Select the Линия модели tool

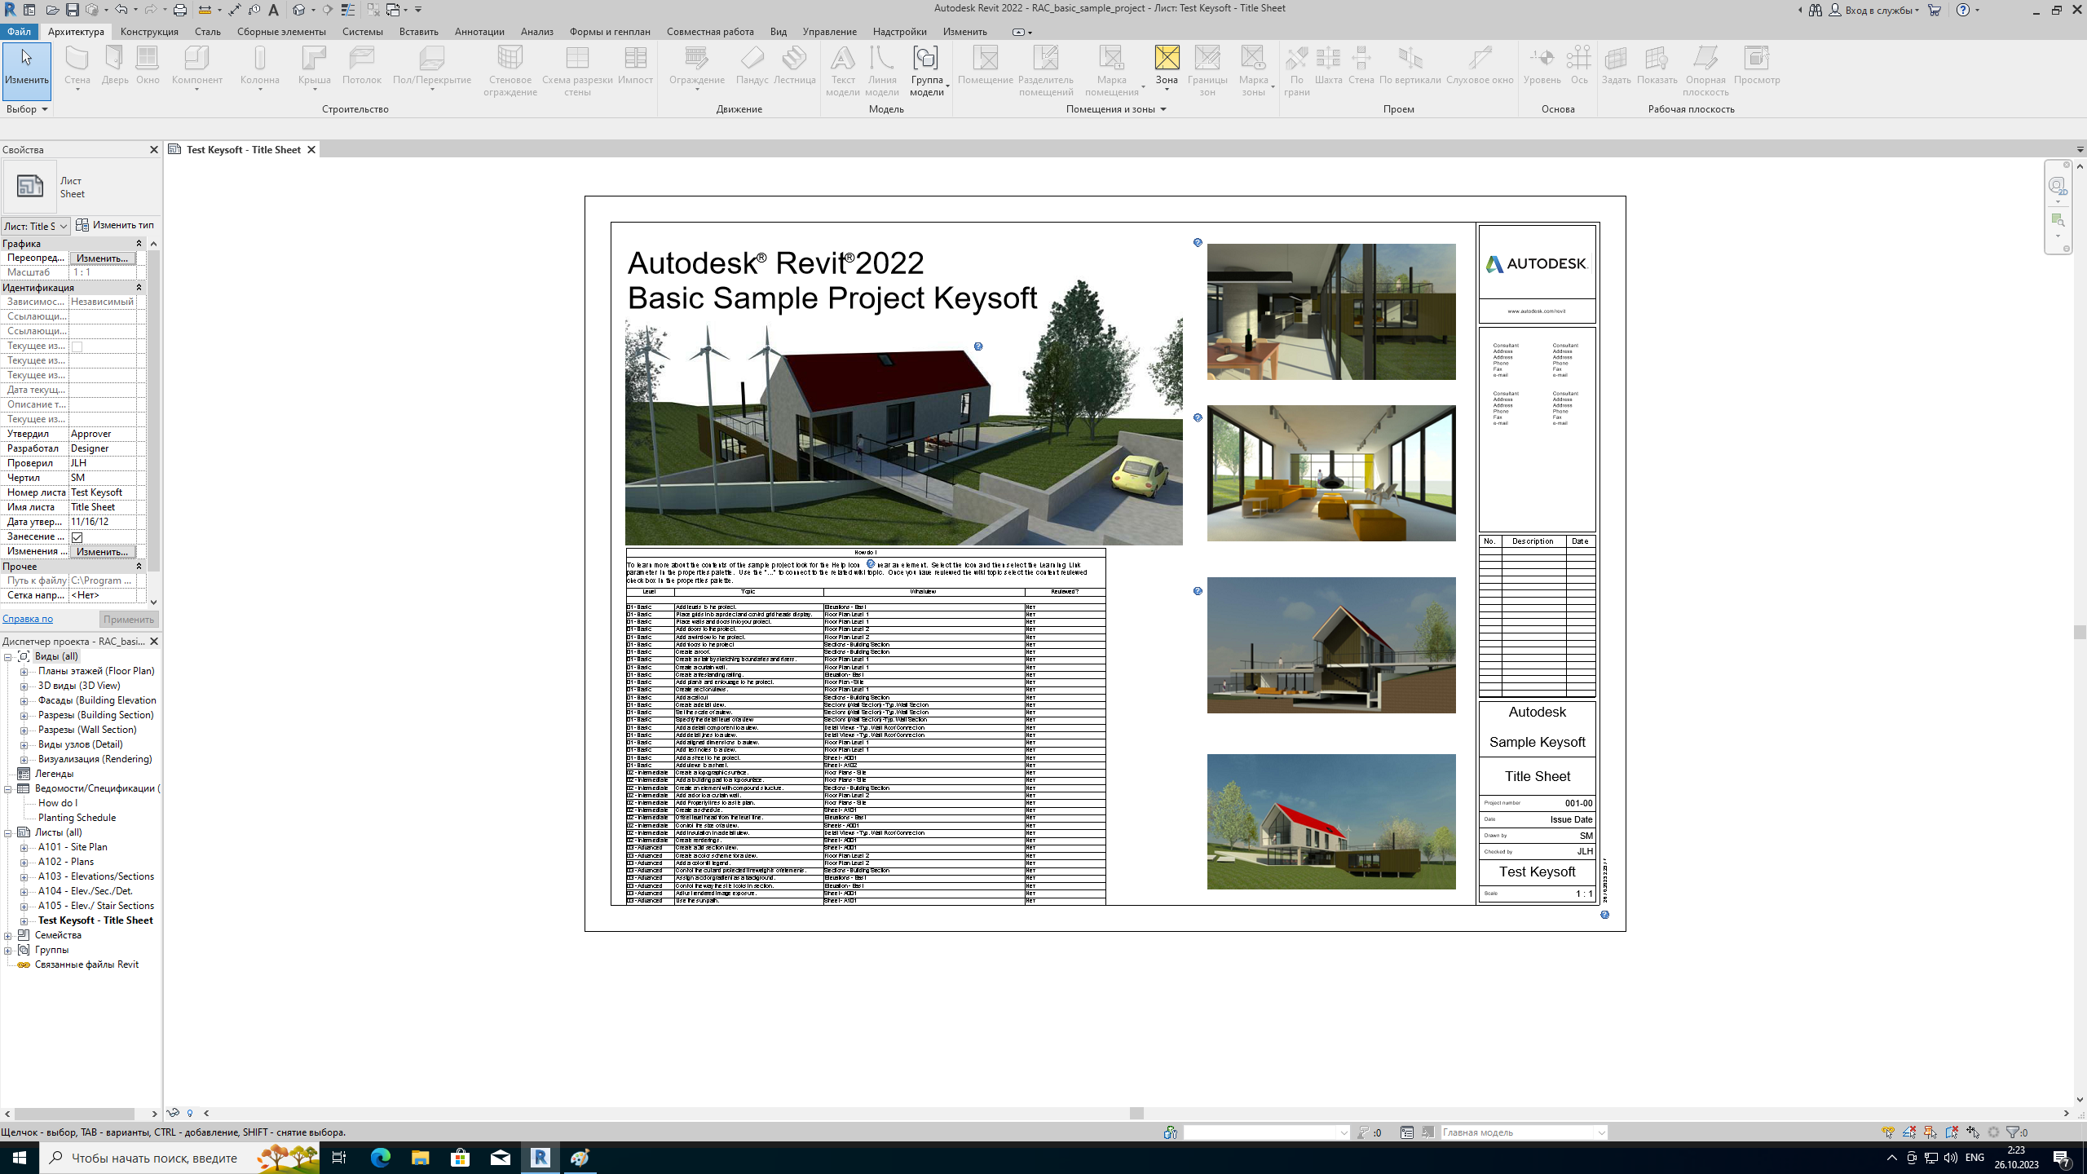(x=882, y=71)
